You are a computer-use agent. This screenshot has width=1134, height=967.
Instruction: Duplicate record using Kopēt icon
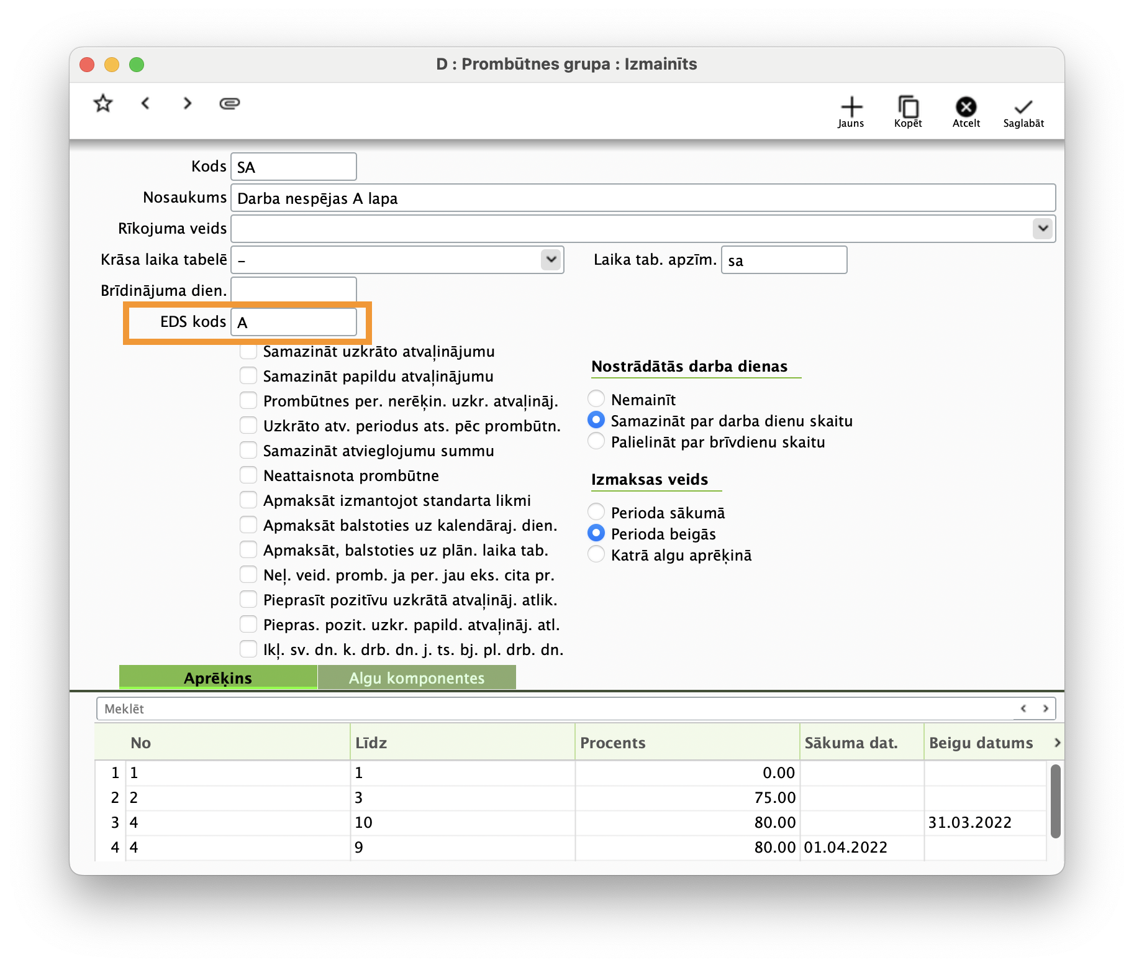tap(908, 111)
